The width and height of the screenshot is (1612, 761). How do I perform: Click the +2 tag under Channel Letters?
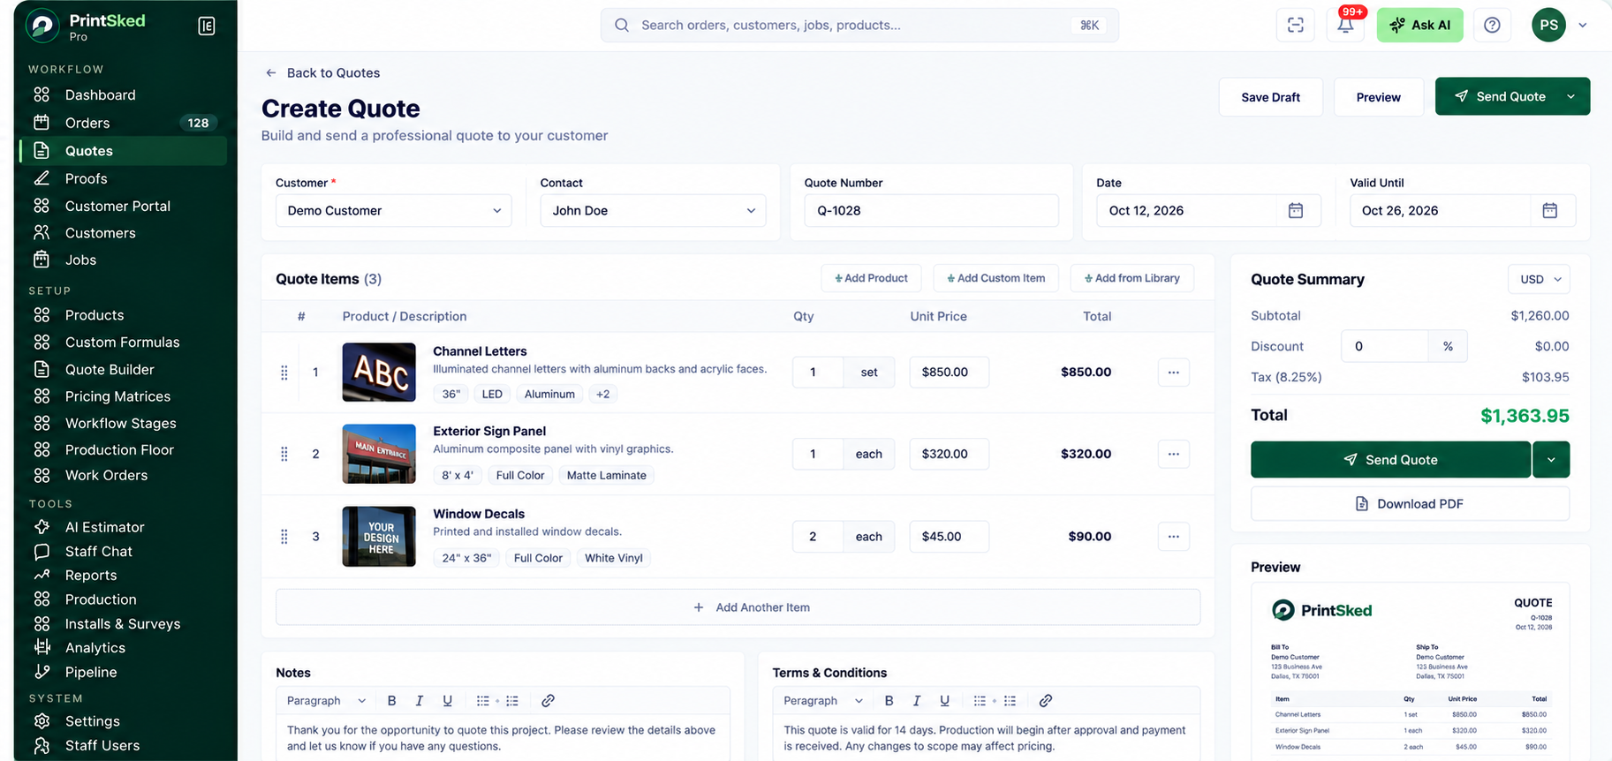click(x=602, y=395)
